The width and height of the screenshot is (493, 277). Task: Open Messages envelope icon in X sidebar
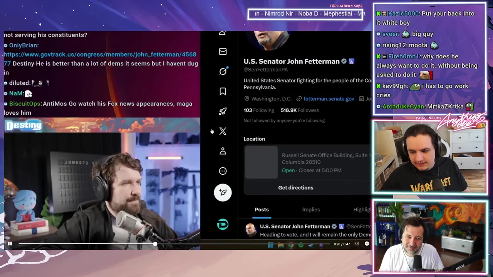(223, 52)
